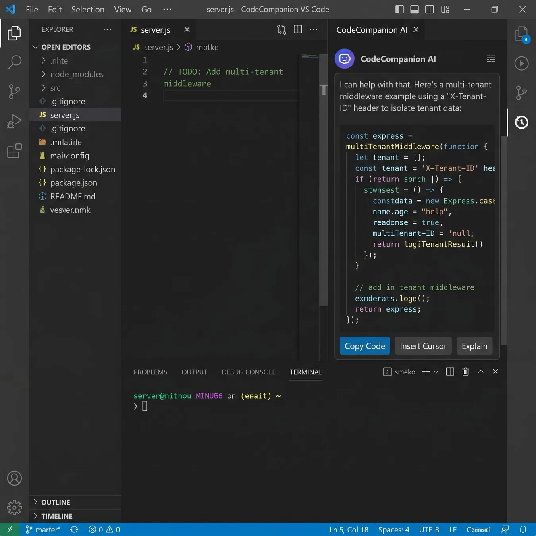Open the View menu

(x=123, y=9)
